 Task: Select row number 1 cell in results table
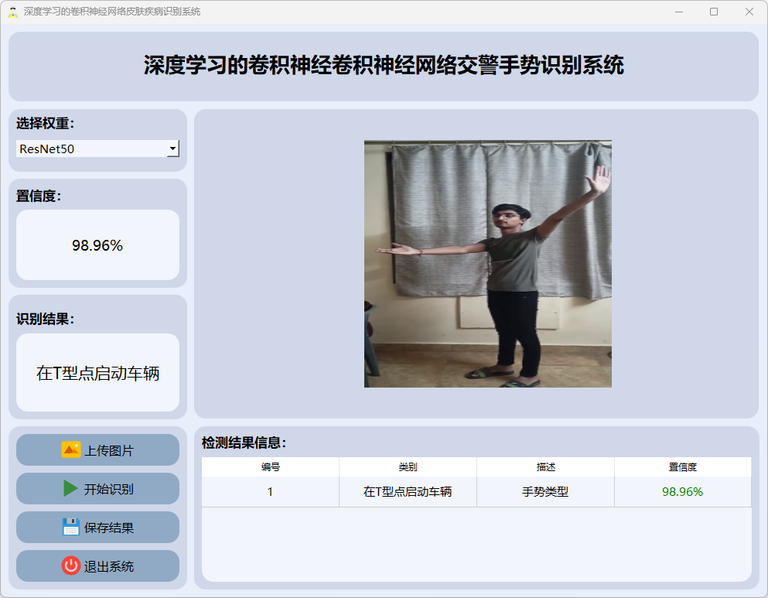pos(270,492)
